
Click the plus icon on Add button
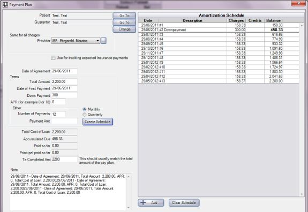pyautogui.click(x=143, y=202)
